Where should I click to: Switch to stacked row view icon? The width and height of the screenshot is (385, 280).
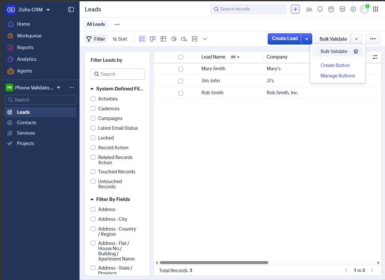(195, 39)
